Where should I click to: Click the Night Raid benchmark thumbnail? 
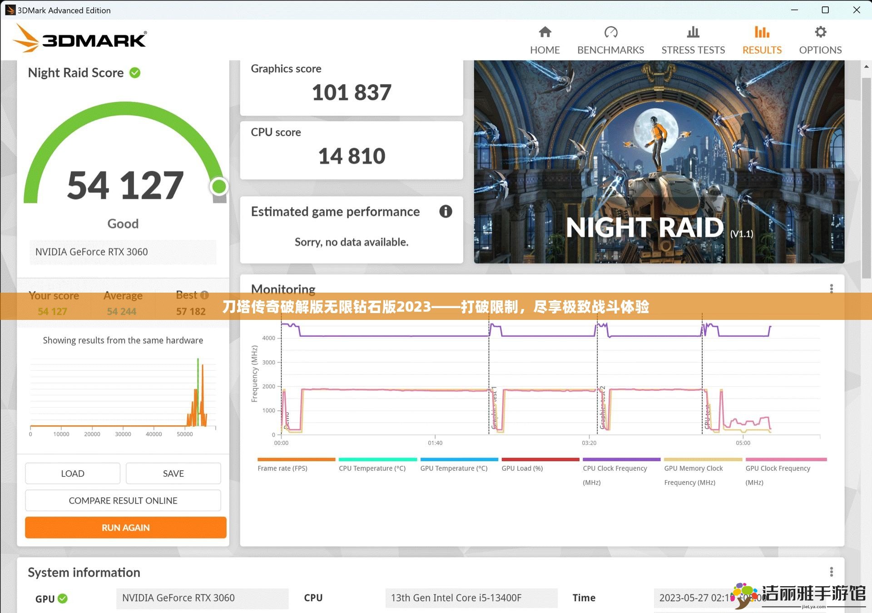pos(659,162)
